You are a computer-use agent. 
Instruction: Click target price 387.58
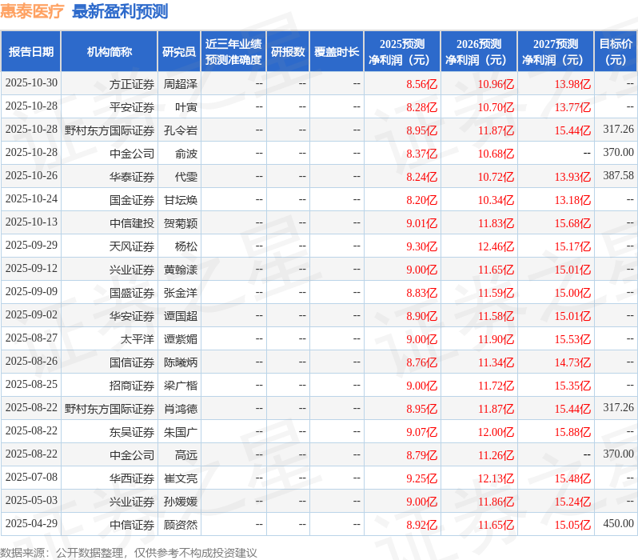(x=618, y=175)
